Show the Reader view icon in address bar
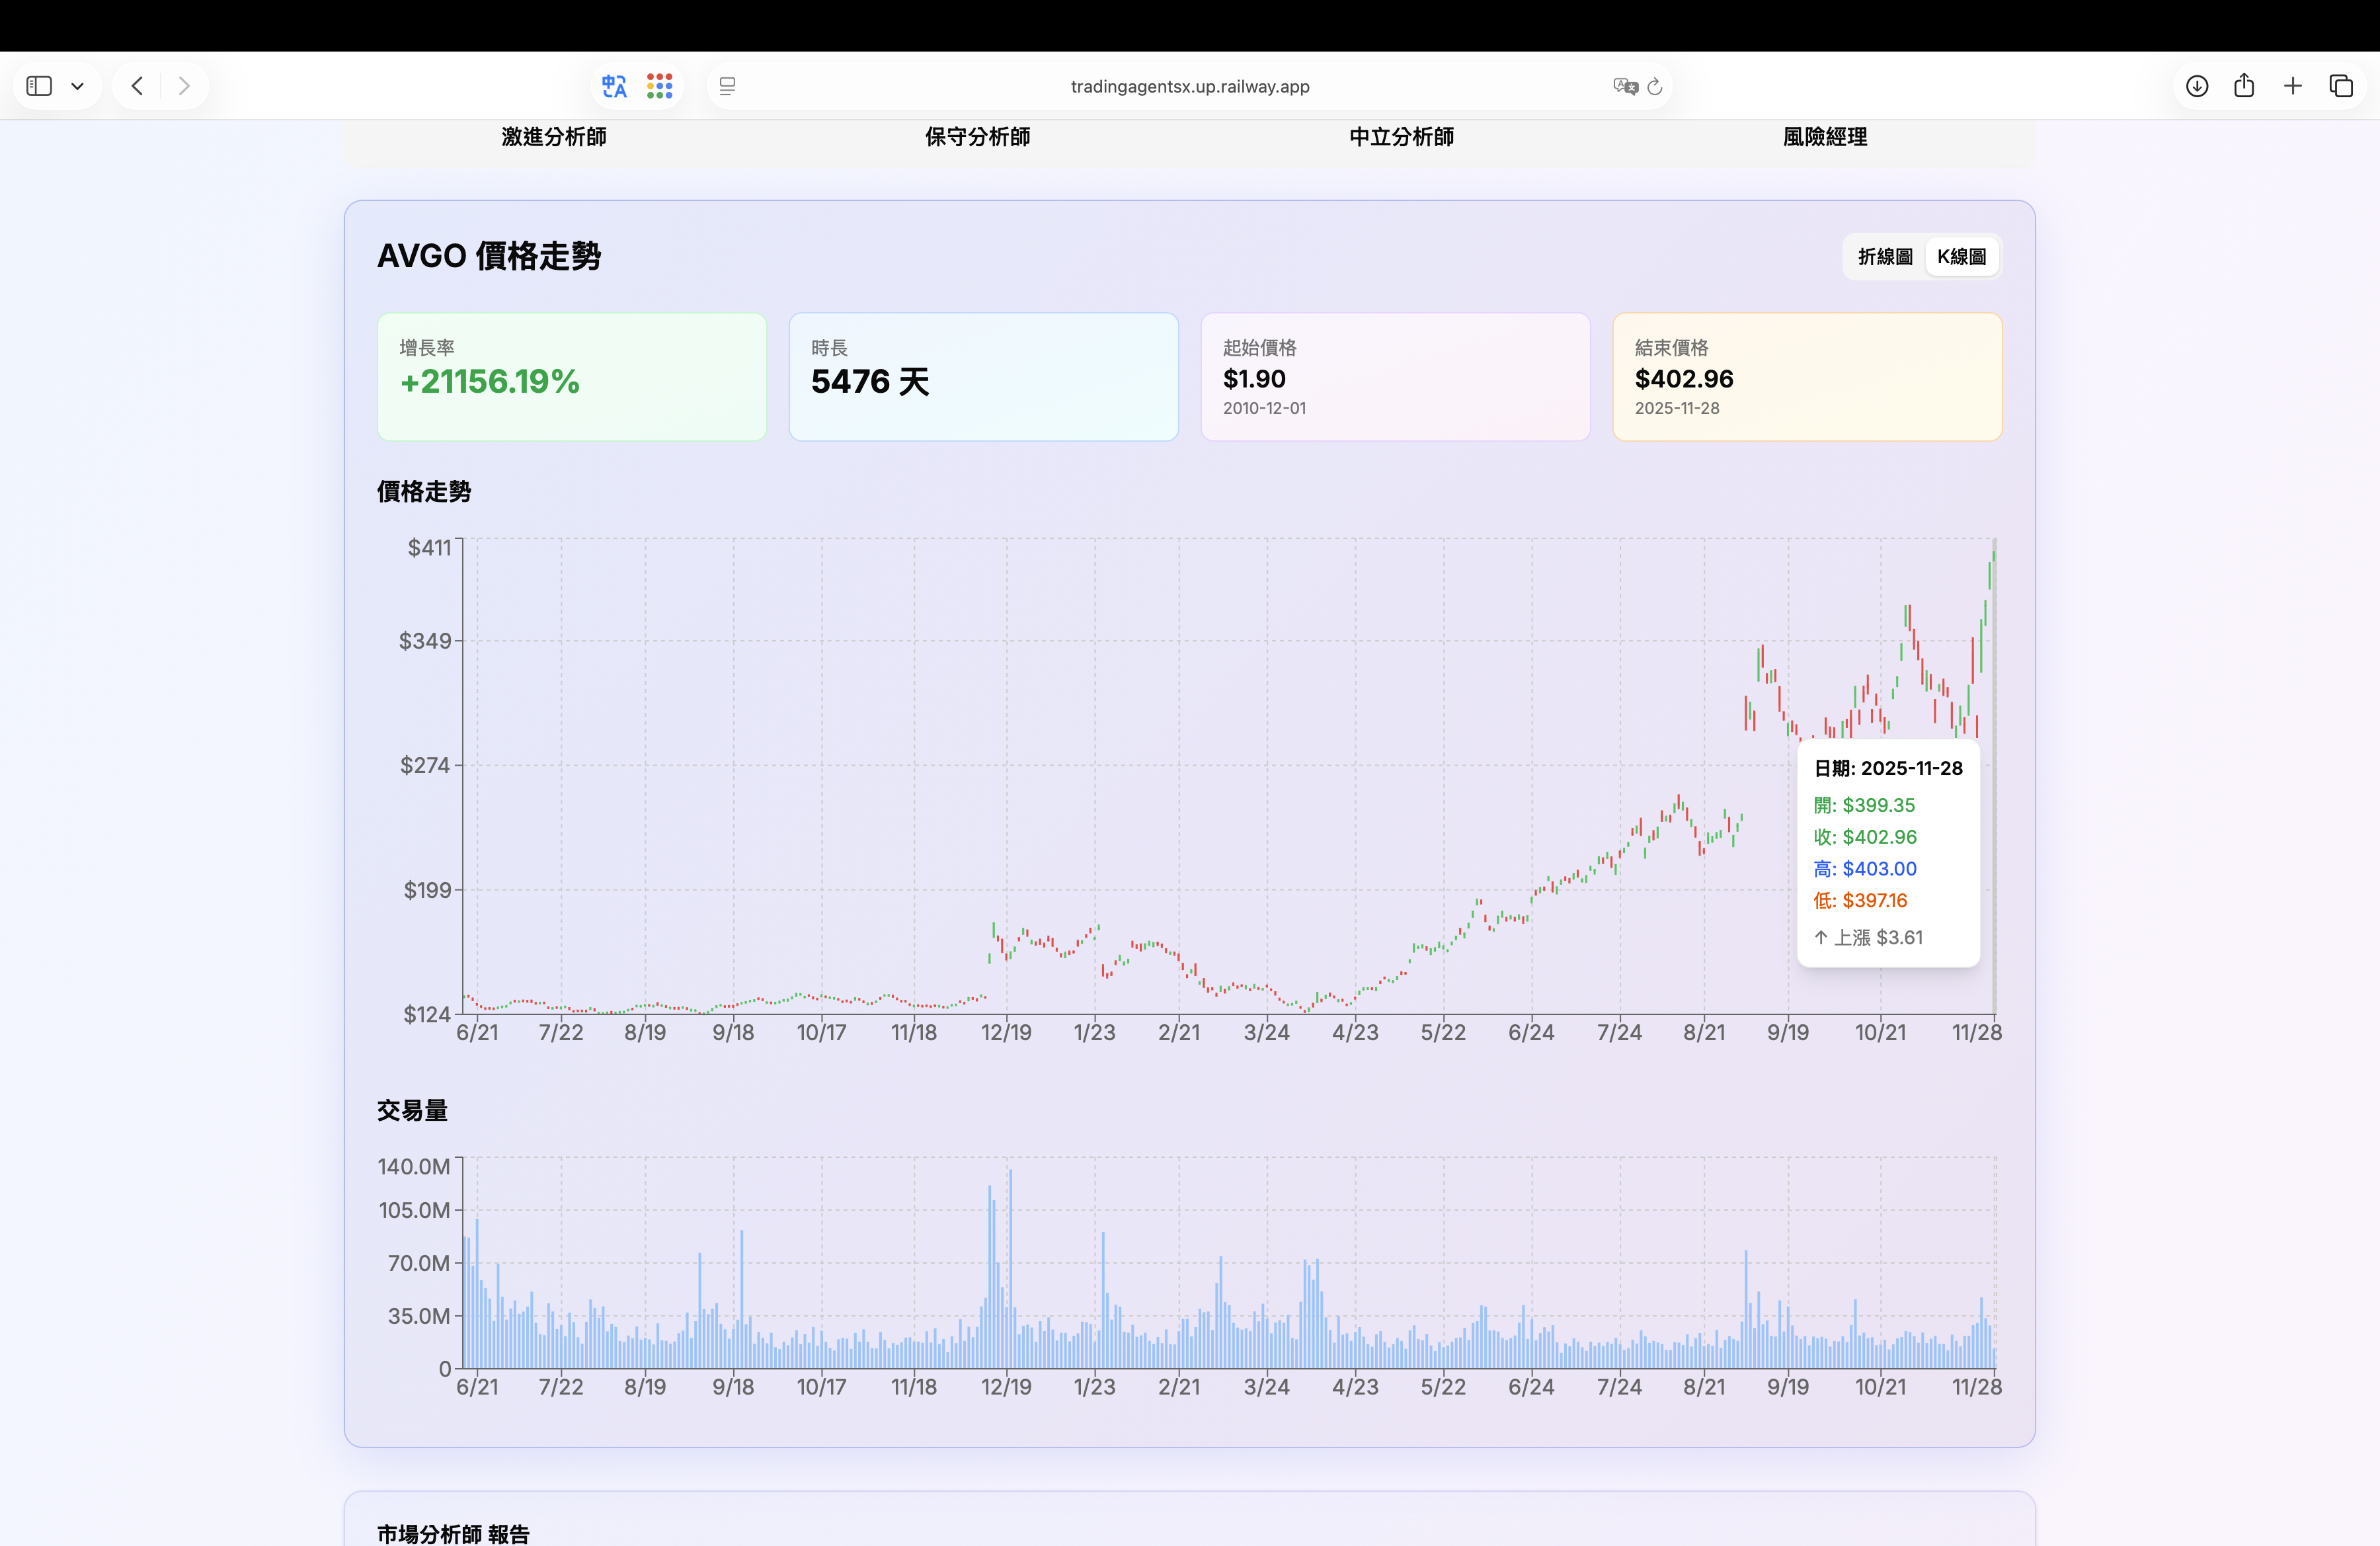 pos(727,86)
